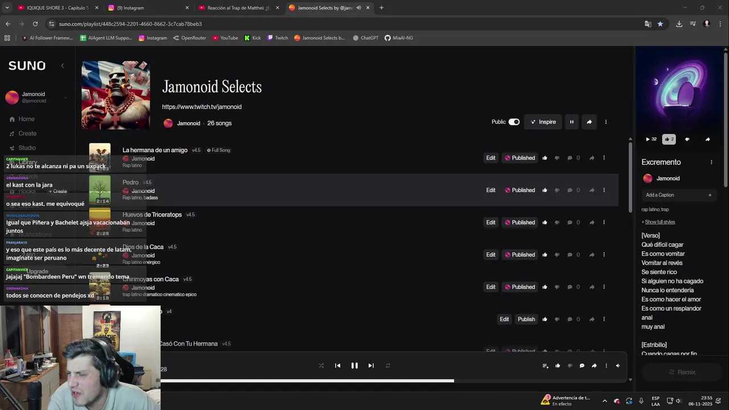Viewport: 729px width, 410px height.
Task: Dislike the Excremento song in side panel
Action: [687, 140]
